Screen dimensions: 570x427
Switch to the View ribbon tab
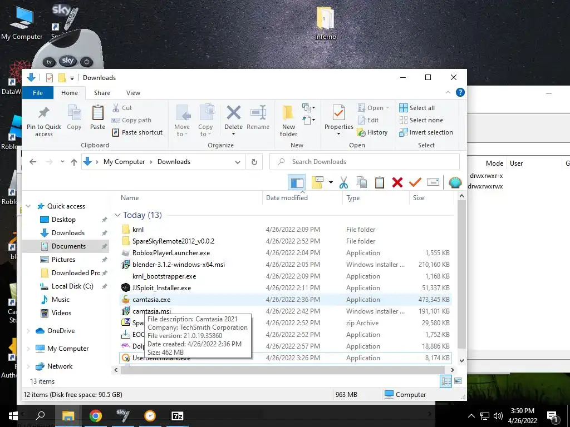pyautogui.click(x=133, y=93)
